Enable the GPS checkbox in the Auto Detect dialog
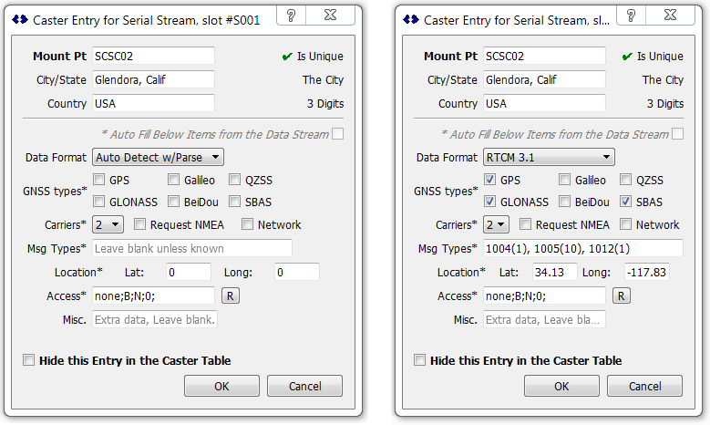 click(99, 180)
